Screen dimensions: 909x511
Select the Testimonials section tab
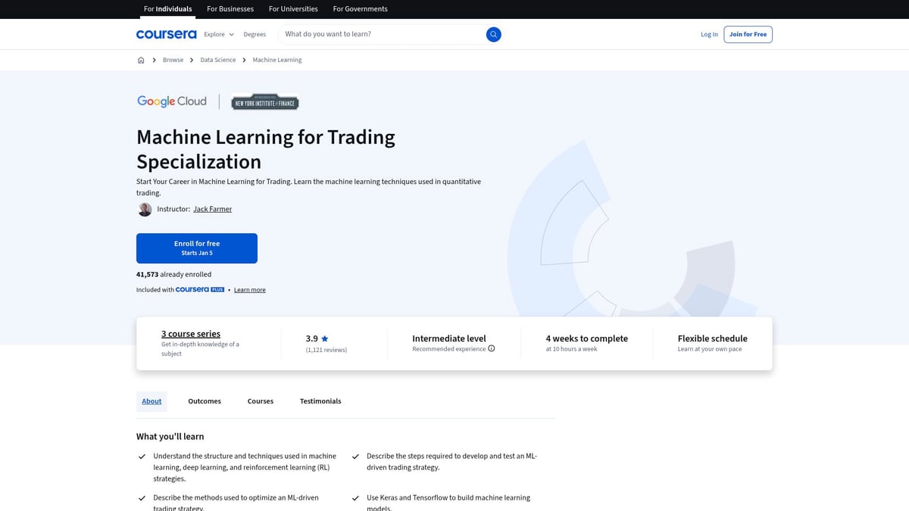[x=320, y=401]
